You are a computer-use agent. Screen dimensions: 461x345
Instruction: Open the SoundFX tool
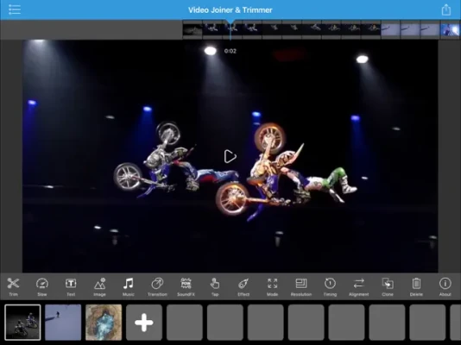point(186,286)
